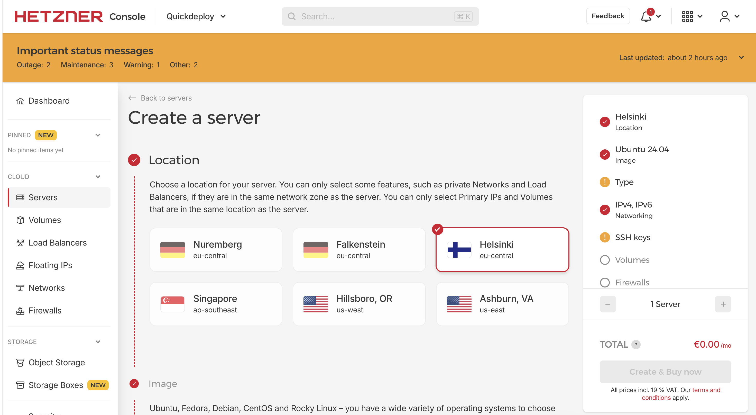Click the Dashboard home icon
The image size is (756, 415).
[20, 101]
